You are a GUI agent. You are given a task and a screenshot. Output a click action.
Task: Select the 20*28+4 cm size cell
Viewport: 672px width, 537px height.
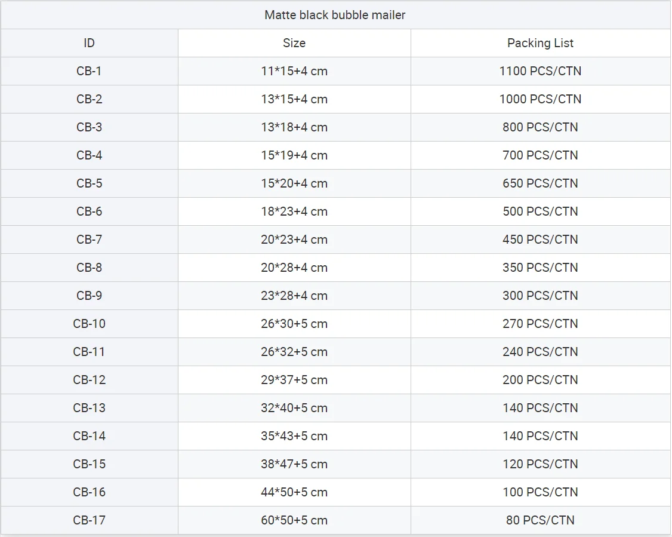click(294, 268)
